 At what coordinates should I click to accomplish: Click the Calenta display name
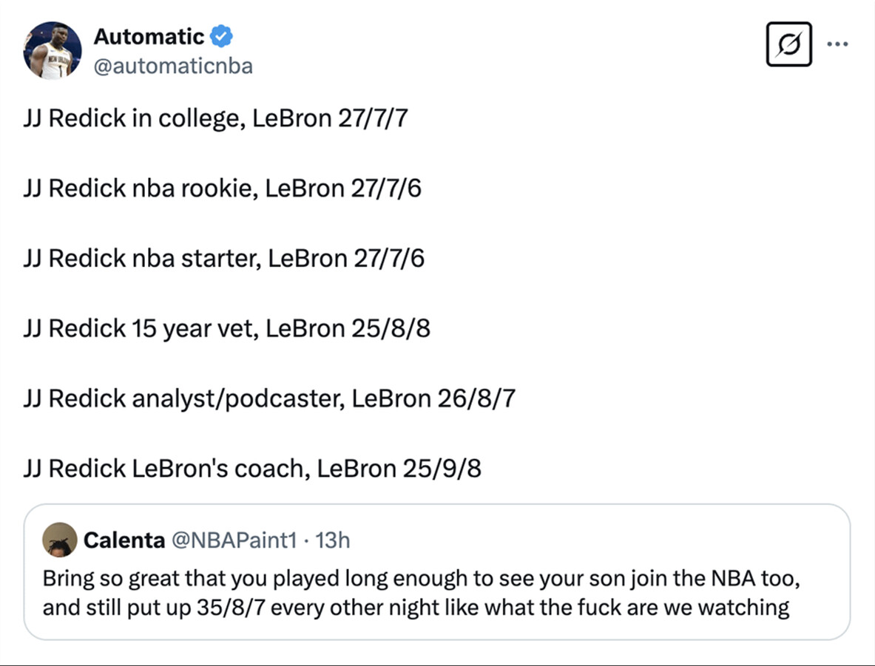(124, 540)
